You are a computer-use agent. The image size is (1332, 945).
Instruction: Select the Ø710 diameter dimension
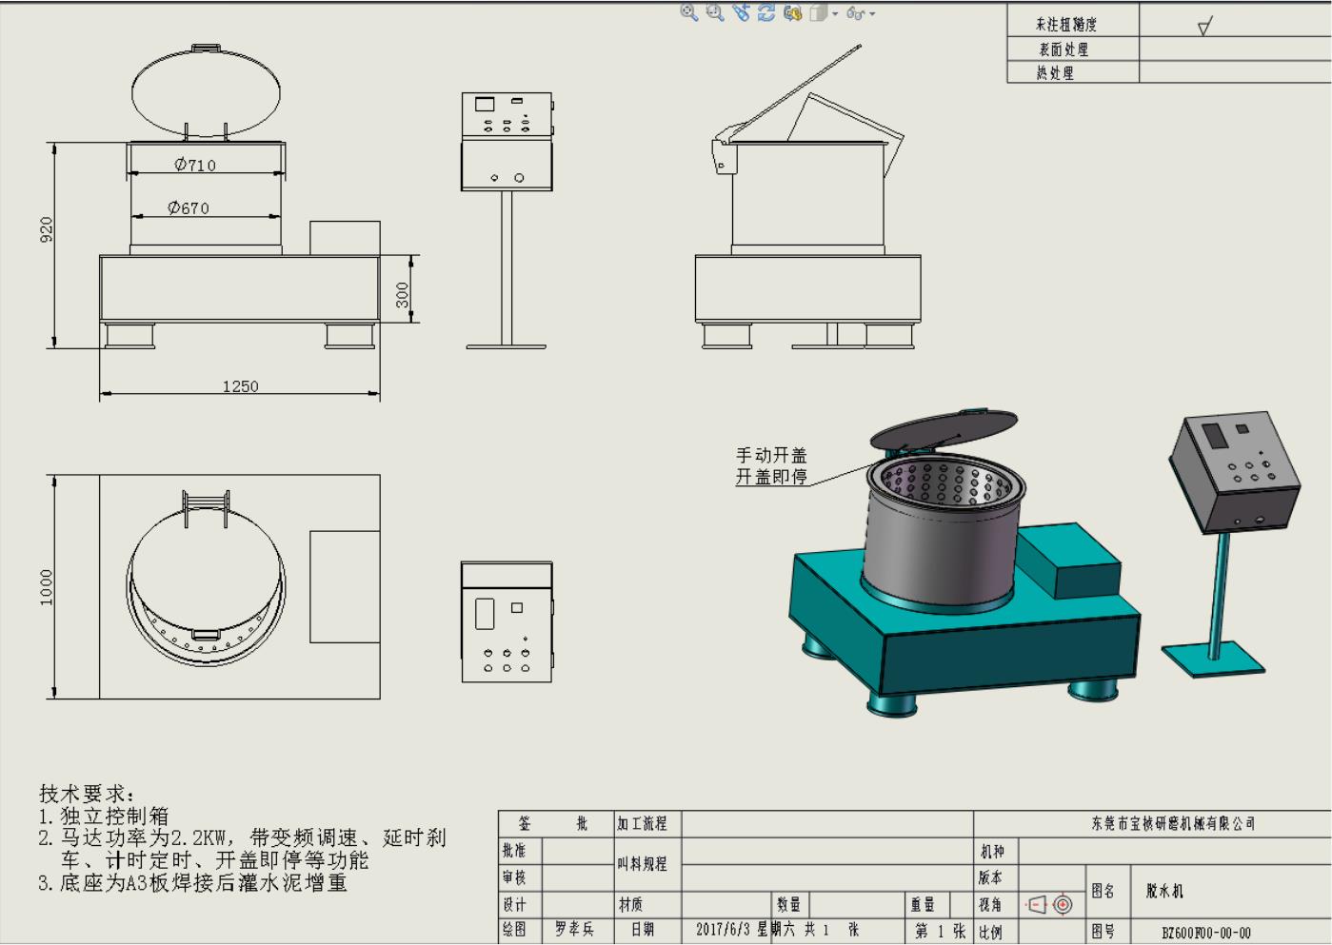(195, 165)
